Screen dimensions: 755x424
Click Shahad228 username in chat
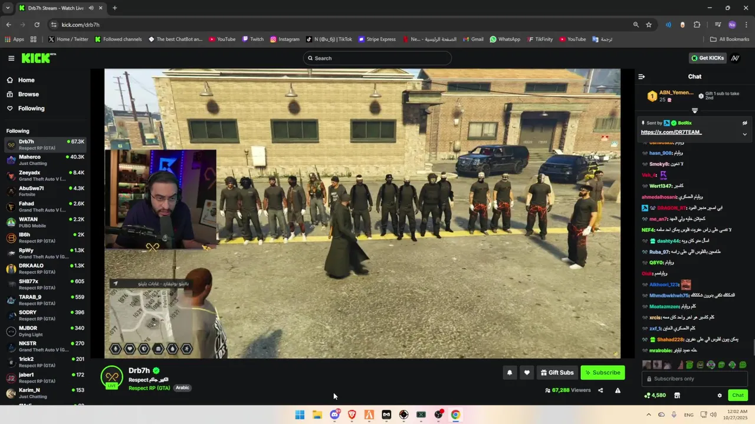point(671,340)
